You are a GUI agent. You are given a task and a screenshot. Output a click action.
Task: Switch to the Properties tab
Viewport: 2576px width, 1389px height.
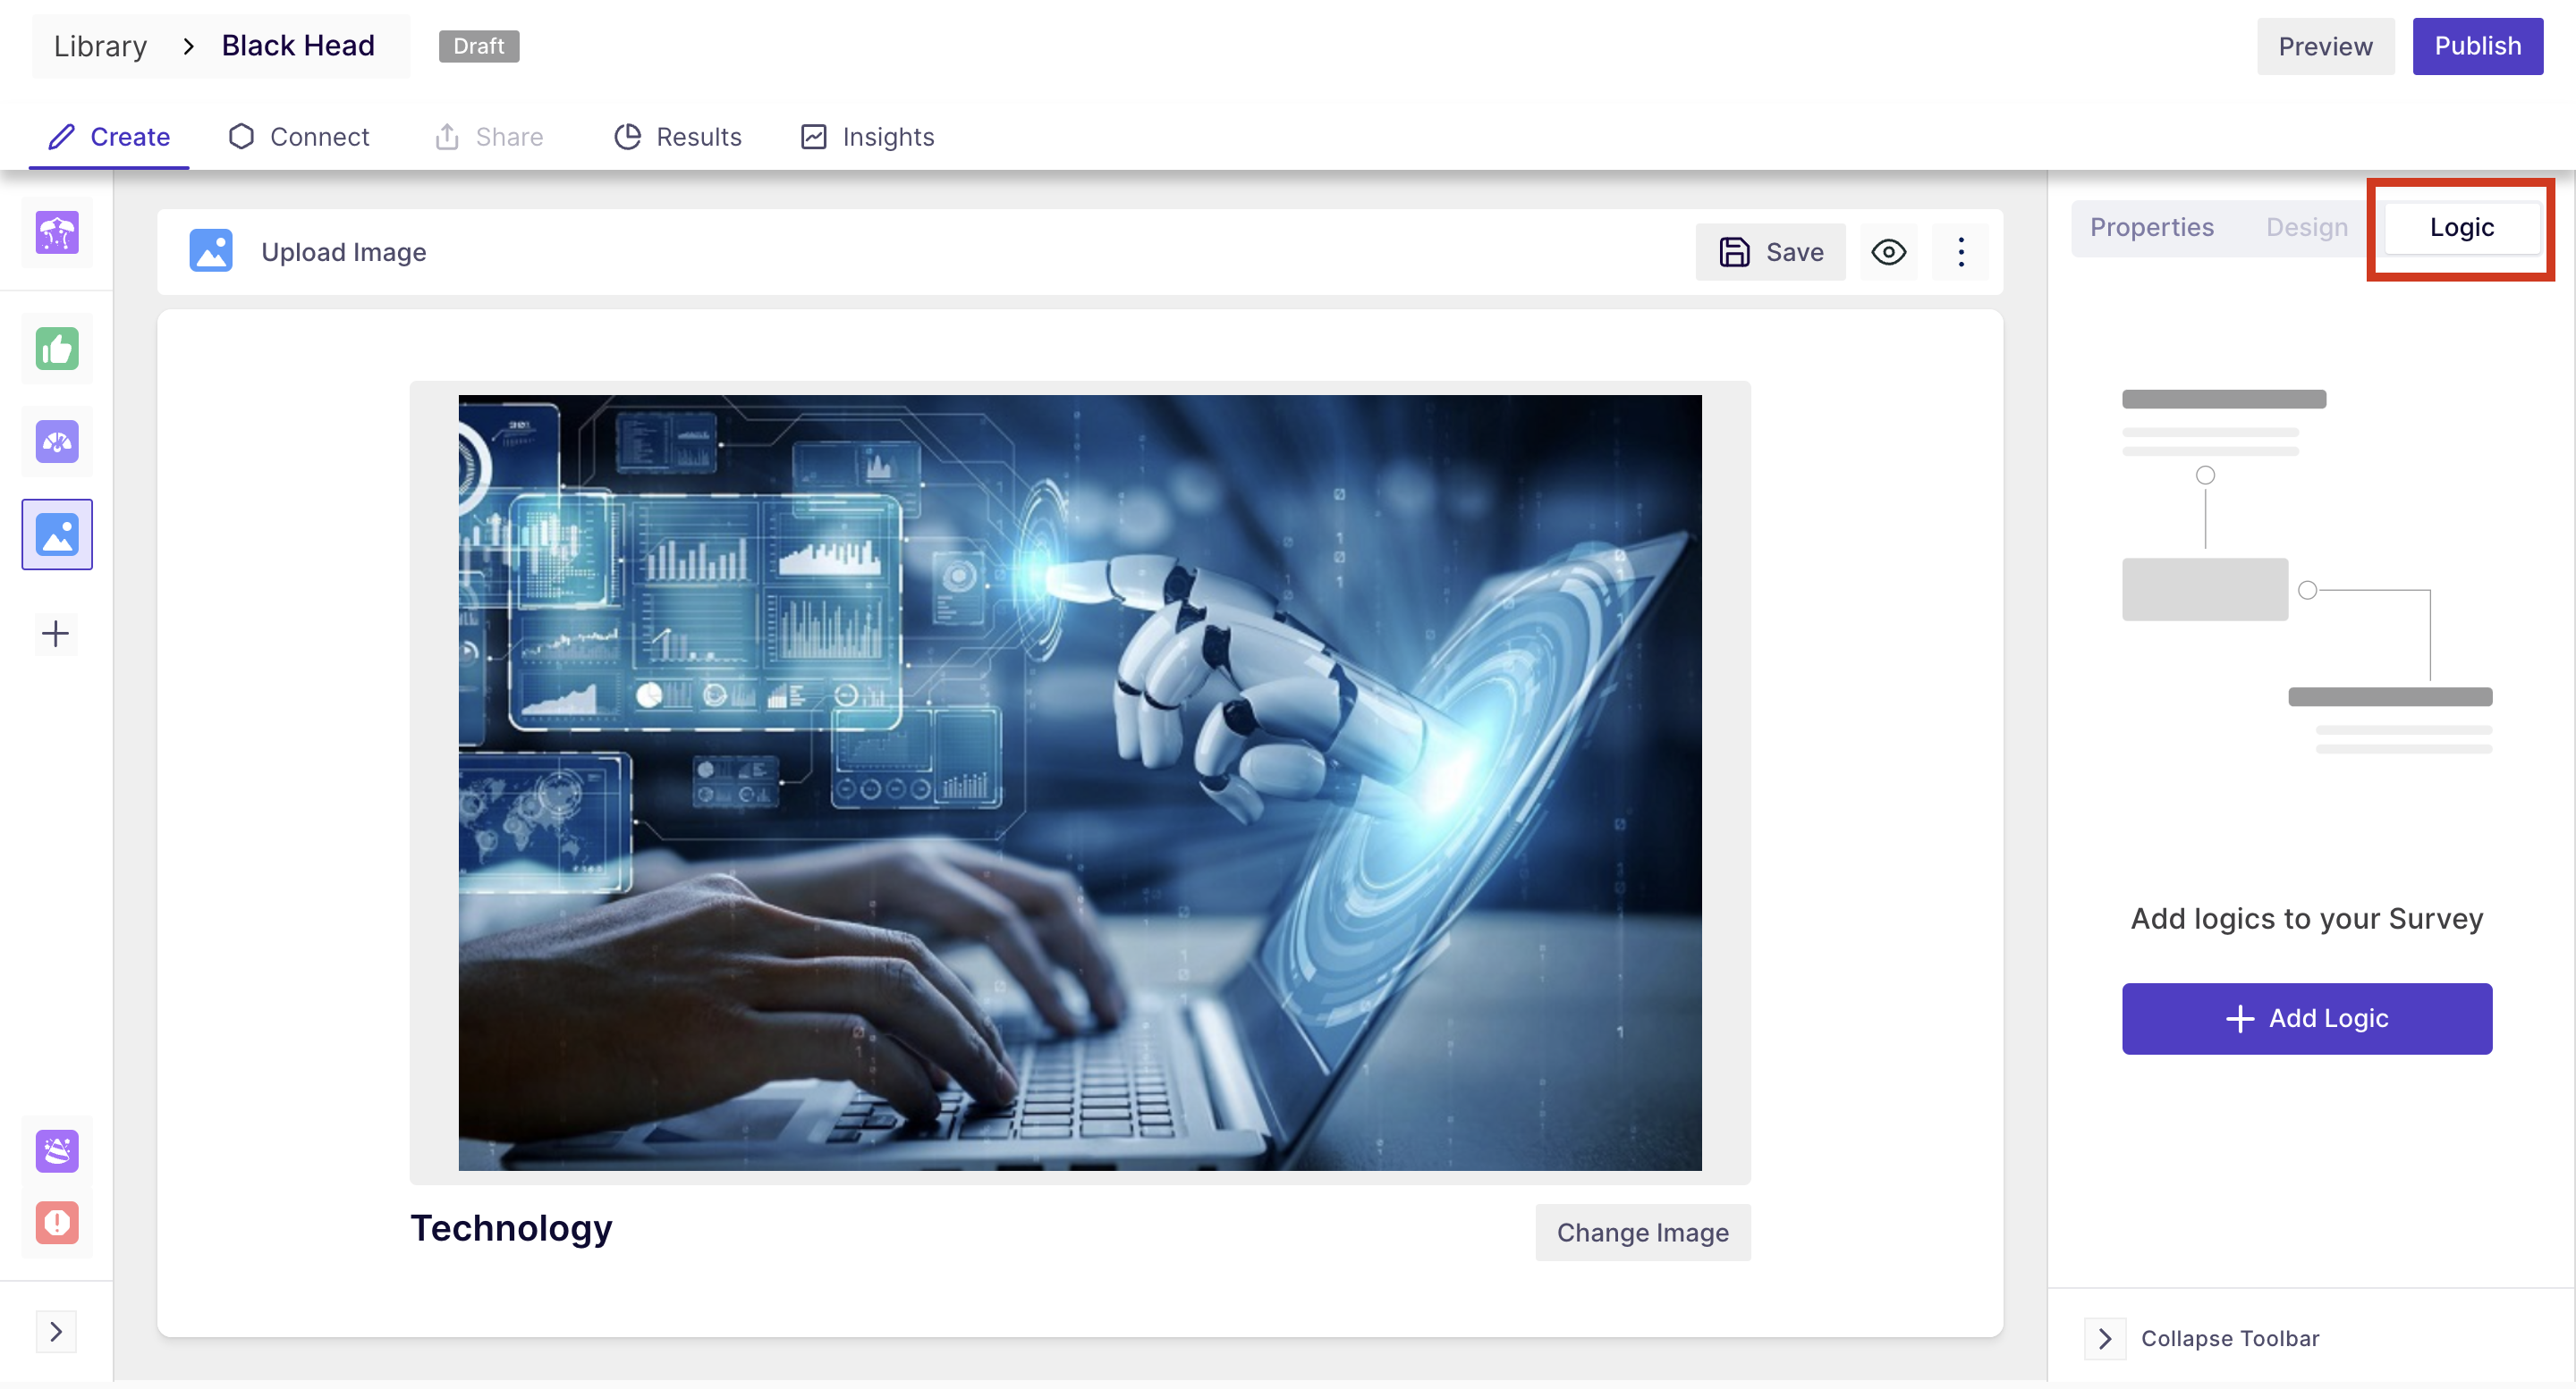2152,227
